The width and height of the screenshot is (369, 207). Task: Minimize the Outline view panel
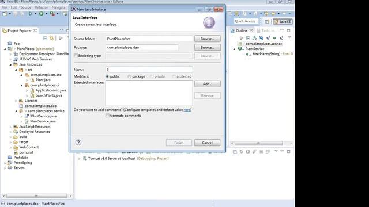pyautogui.click(x=282, y=30)
